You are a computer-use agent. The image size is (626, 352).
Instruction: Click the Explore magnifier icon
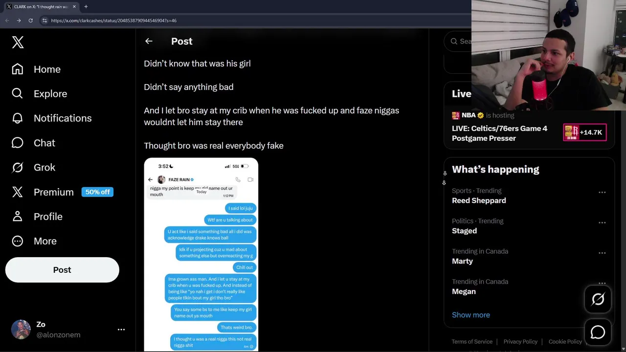coord(17,93)
